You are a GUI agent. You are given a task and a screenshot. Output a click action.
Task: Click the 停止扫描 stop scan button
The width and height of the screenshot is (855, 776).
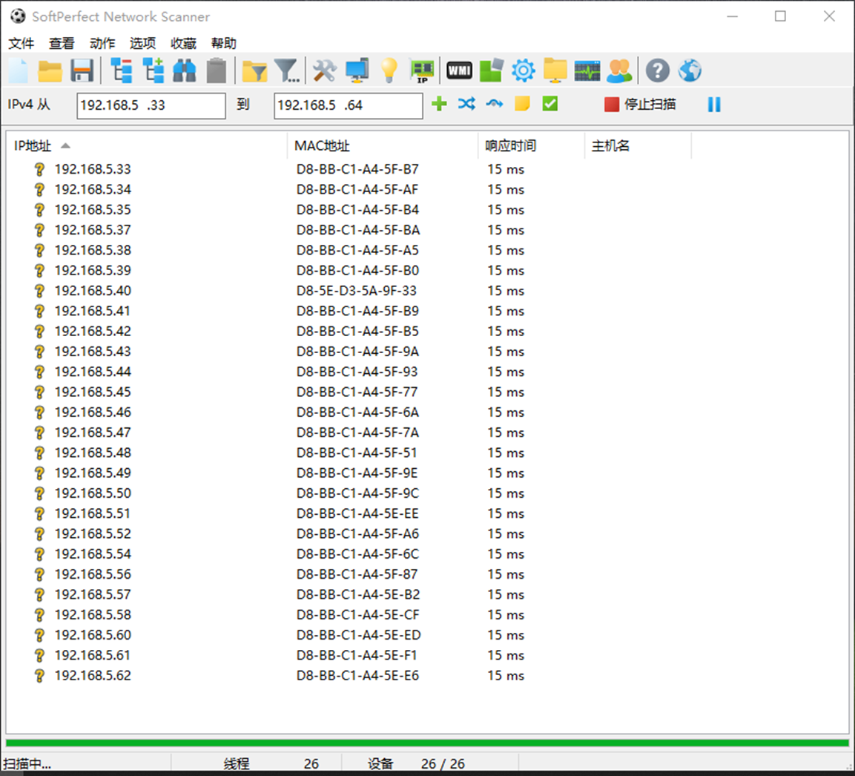coord(640,104)
